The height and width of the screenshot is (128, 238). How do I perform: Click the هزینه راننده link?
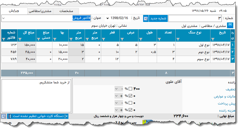[x=227, y=110]
